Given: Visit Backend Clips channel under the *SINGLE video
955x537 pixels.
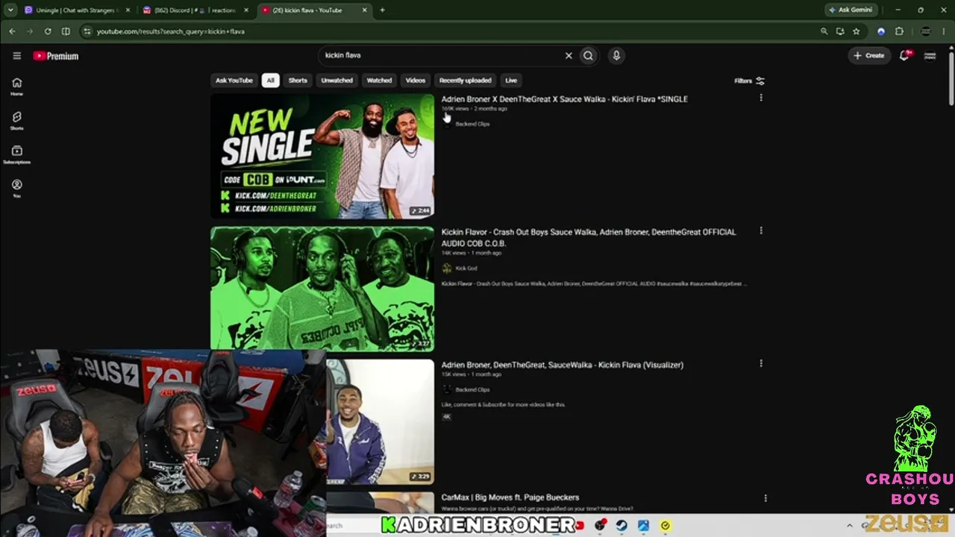Looking at the screenshot, I should pos(472,124).
